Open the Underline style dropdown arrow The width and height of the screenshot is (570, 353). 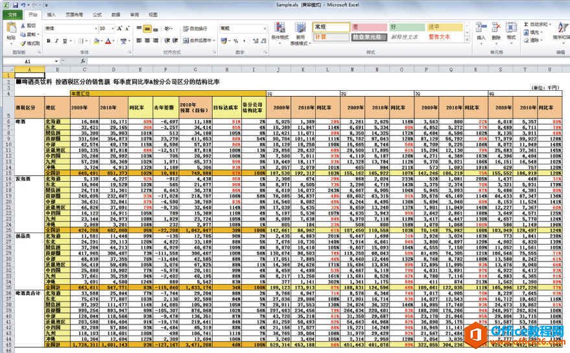point(71,41)
